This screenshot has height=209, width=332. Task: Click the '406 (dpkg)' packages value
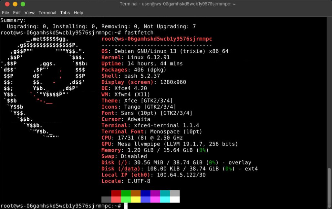(150, 70)
